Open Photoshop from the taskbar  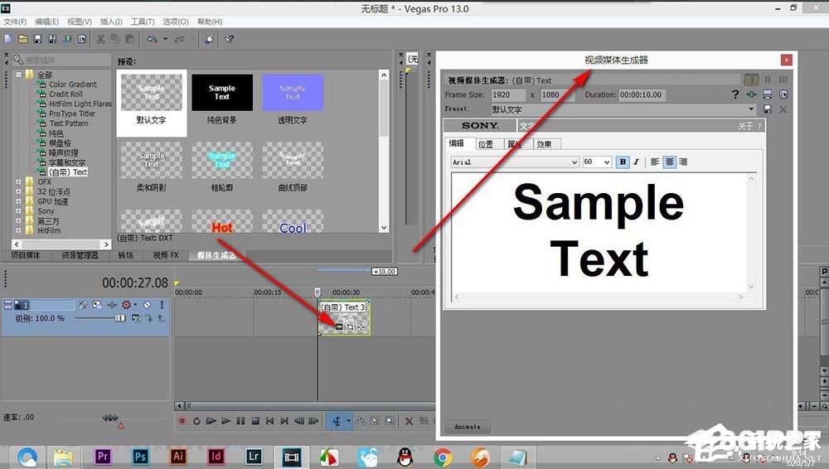pyautogui.click(x=140, y=457)
